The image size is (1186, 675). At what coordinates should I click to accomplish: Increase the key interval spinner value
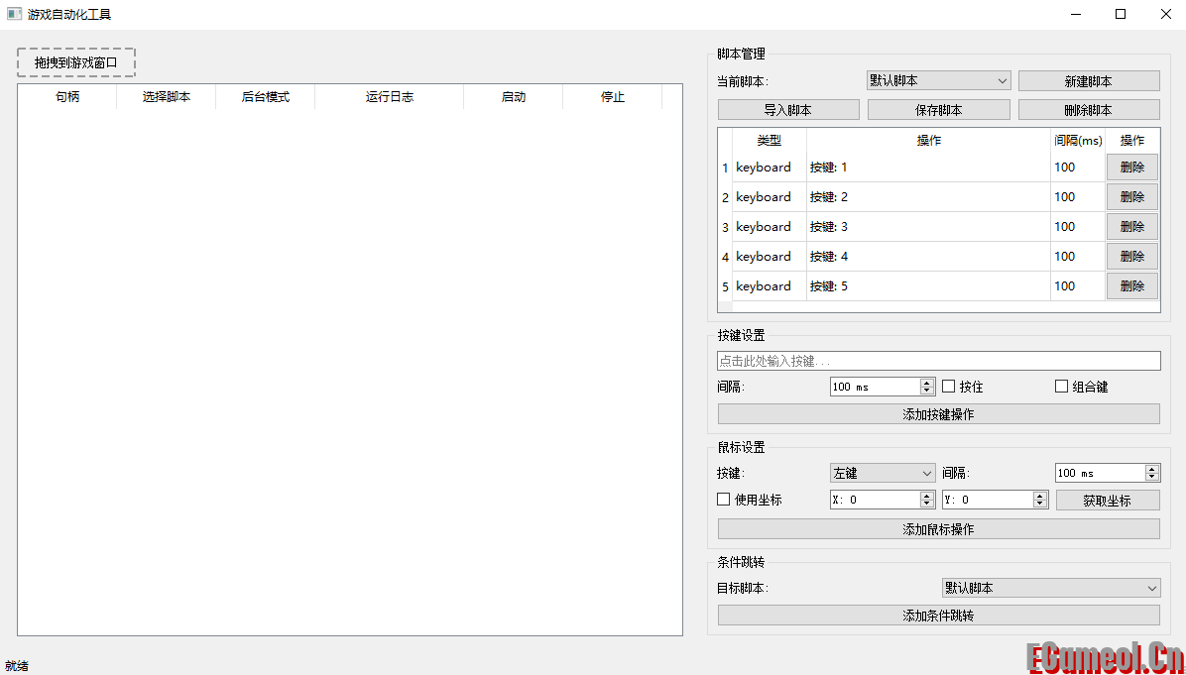pyautogui.click(x=927, y=383)
